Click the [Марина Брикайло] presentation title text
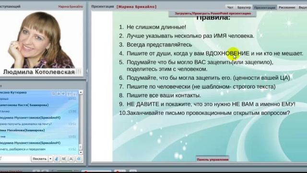 click(136, 7)
